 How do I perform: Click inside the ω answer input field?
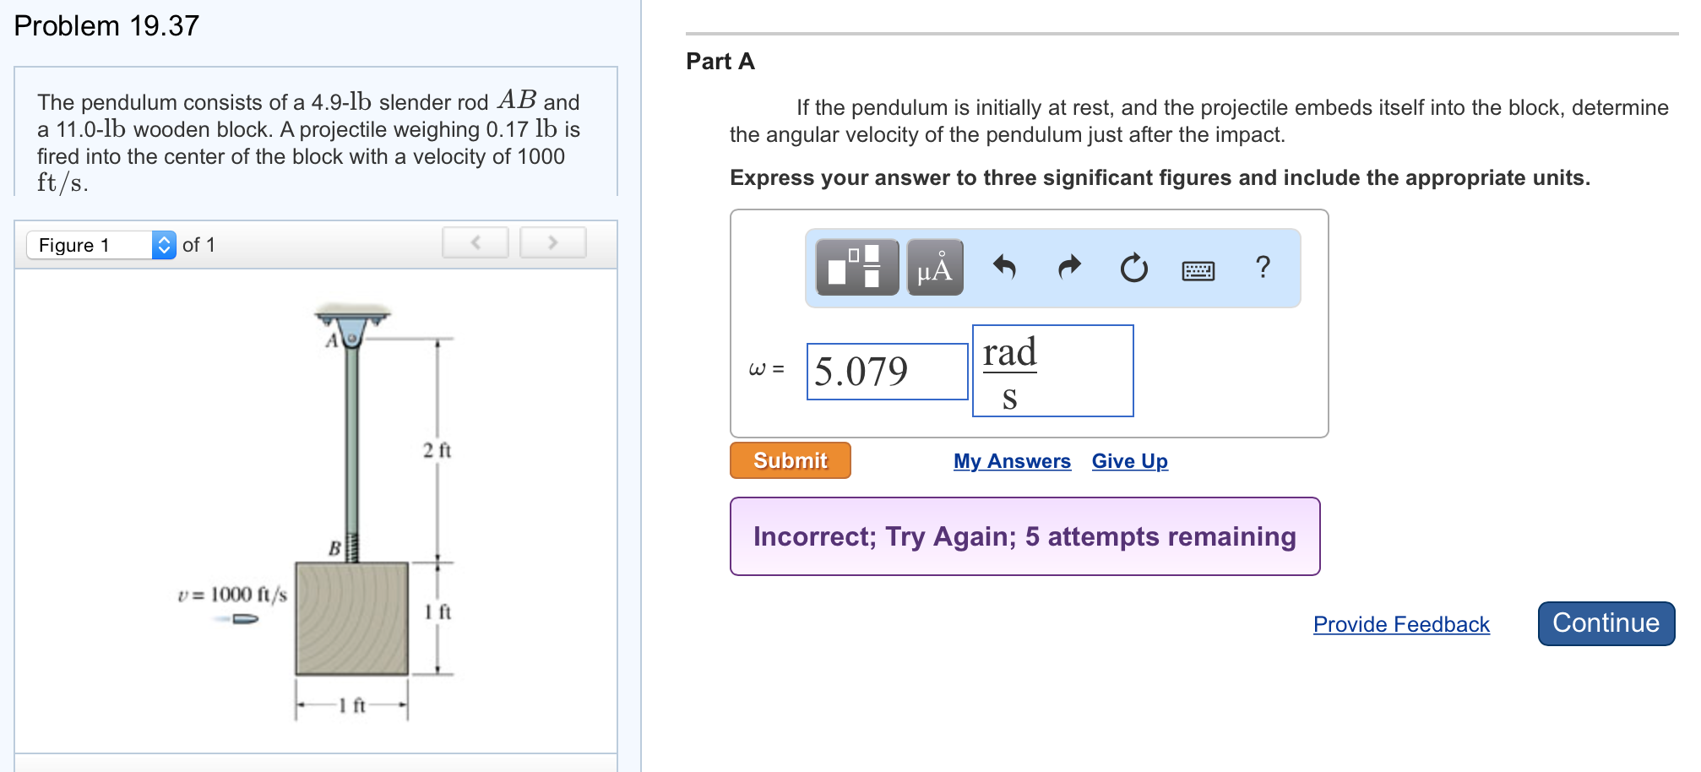point(886,370)
